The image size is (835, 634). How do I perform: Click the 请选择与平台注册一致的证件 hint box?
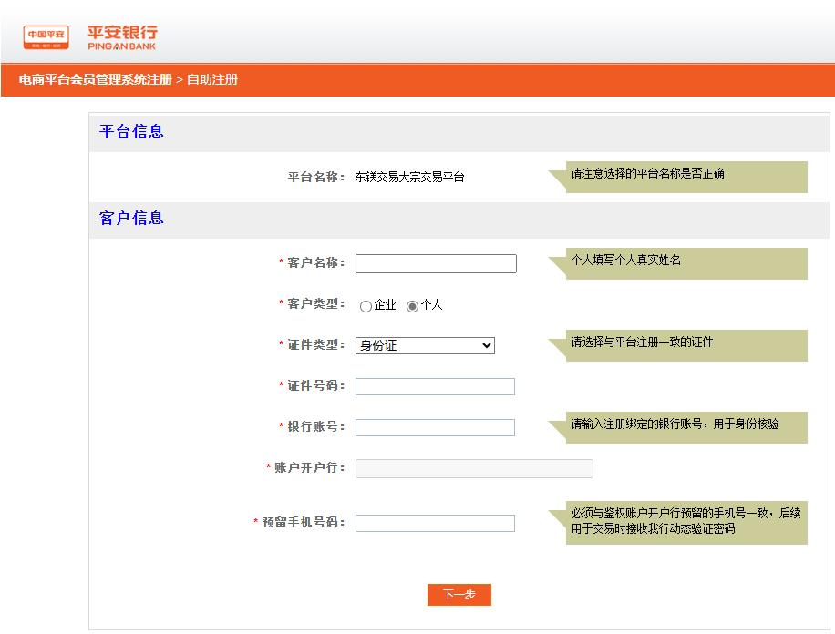click(686, 344)
